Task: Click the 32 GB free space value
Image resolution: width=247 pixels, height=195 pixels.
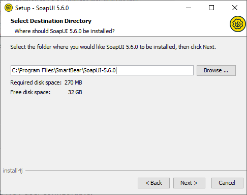Action: [x=75, y=92]
